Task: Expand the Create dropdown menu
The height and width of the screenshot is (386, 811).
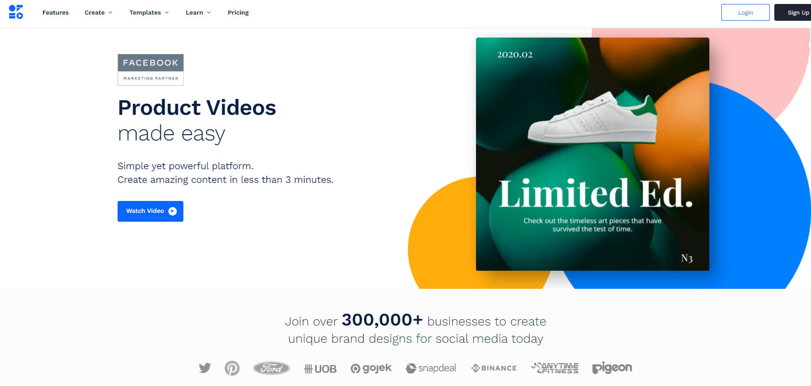Action: click(x=98, y=13)
